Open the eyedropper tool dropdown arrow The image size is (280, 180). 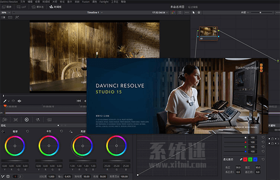pos(8,101)
